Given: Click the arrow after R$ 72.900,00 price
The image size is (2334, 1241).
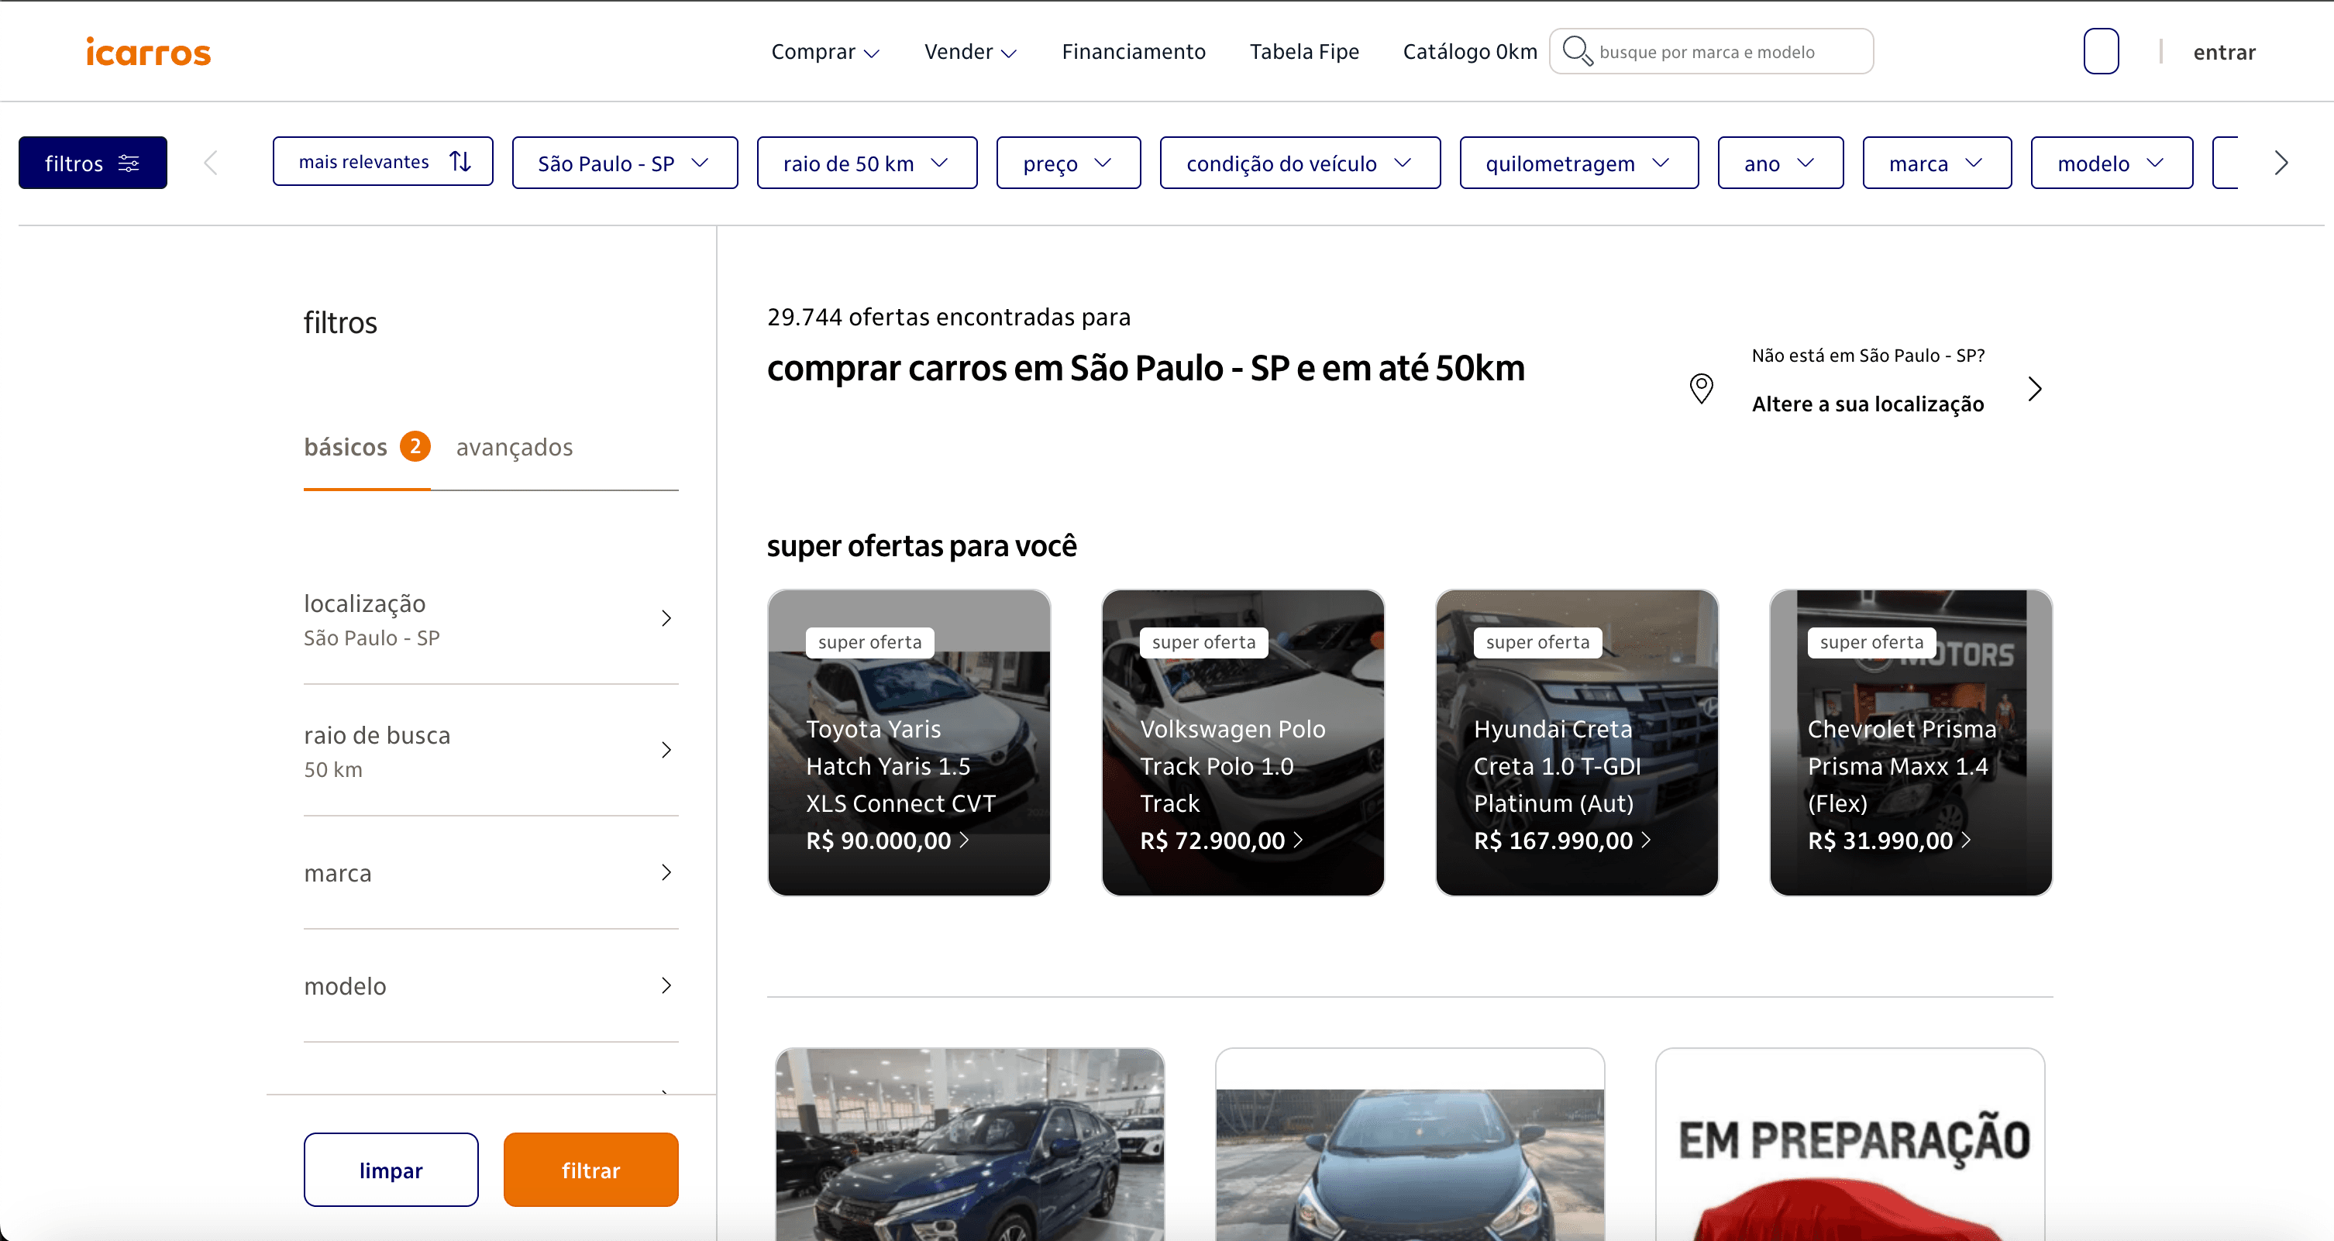Looking at the screenshot, I should tap(1299, 841).
